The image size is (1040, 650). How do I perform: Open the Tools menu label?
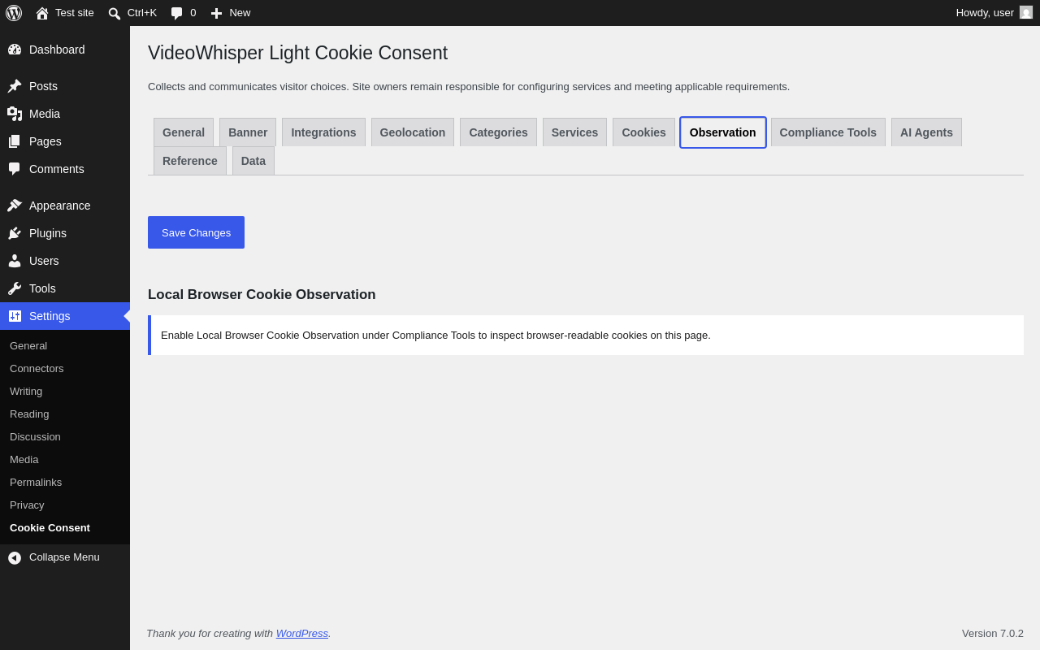[42, 288]
